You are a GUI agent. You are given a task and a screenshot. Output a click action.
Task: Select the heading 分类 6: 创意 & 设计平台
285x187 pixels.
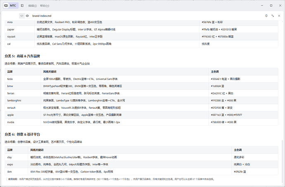[x=22, y=134]
